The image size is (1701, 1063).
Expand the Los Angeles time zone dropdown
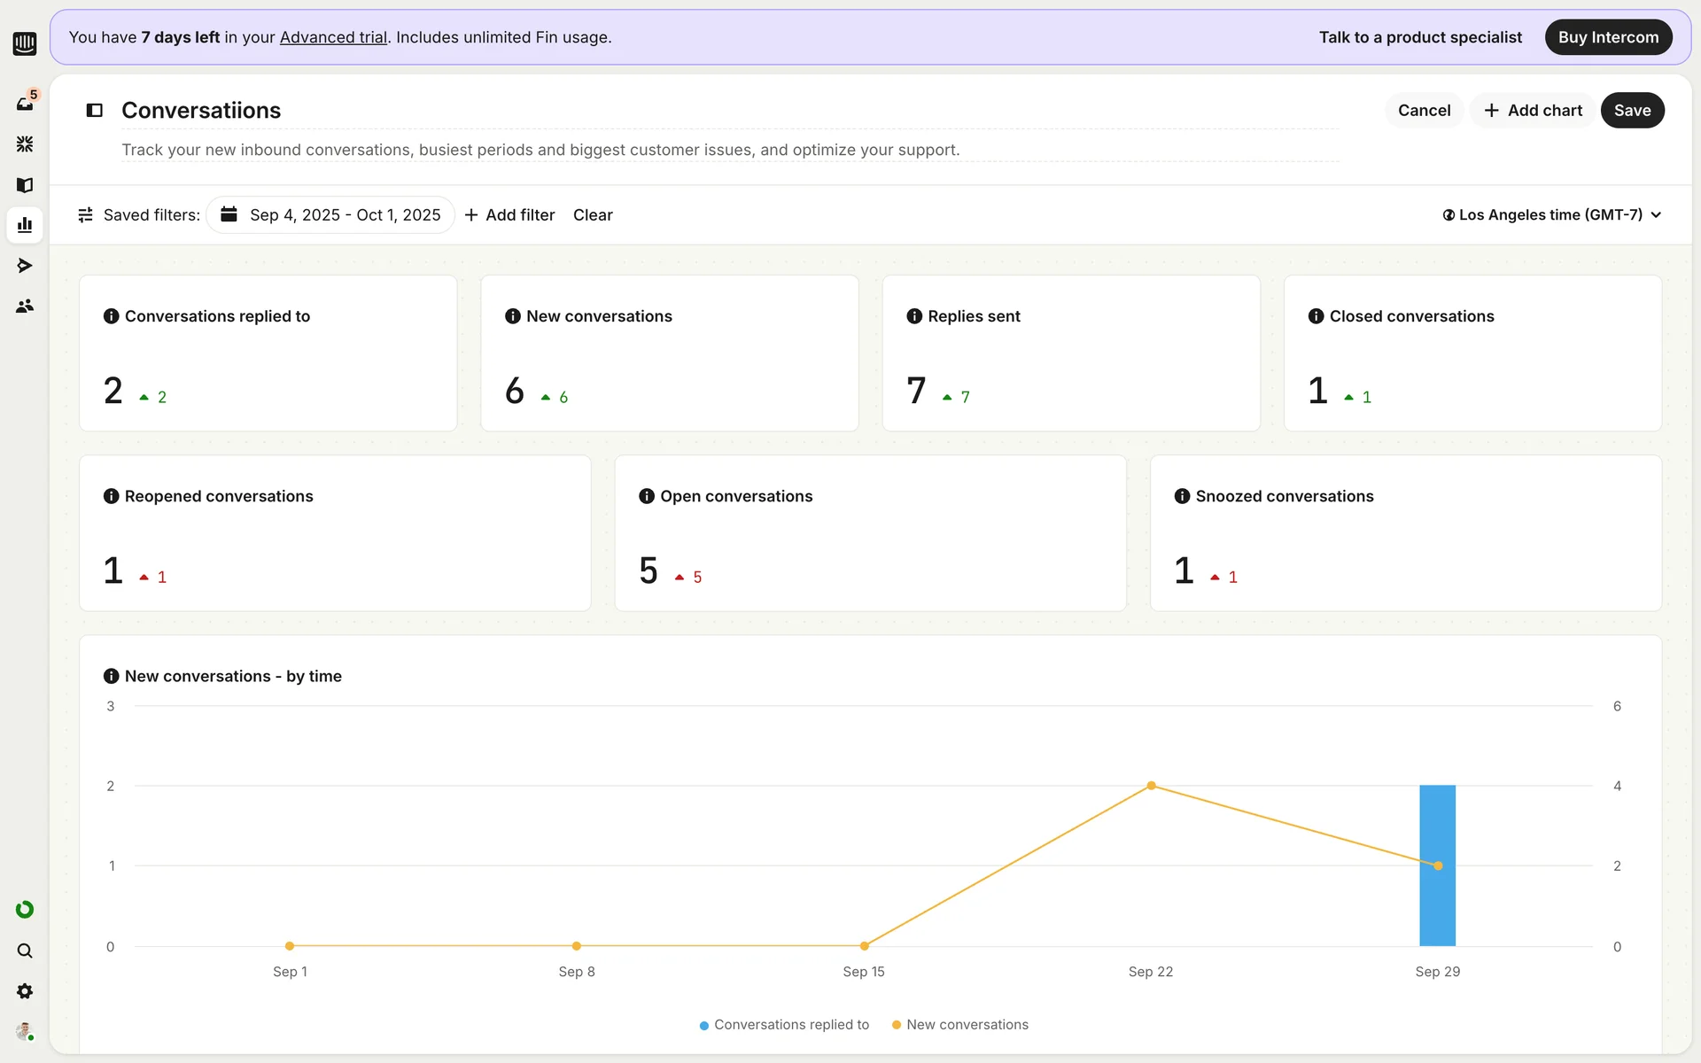pos(1551,215)
